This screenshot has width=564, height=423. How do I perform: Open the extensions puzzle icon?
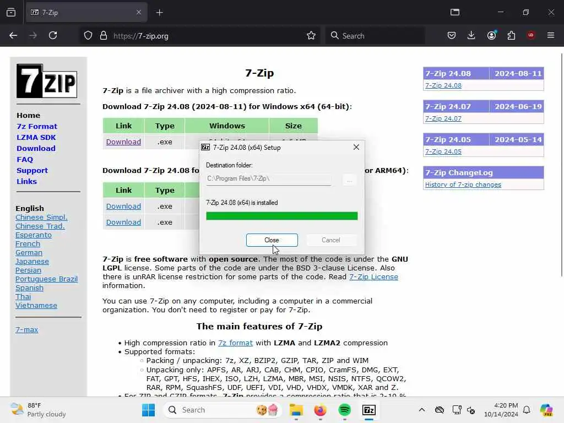pyautogui.click(x=511, y=36)
